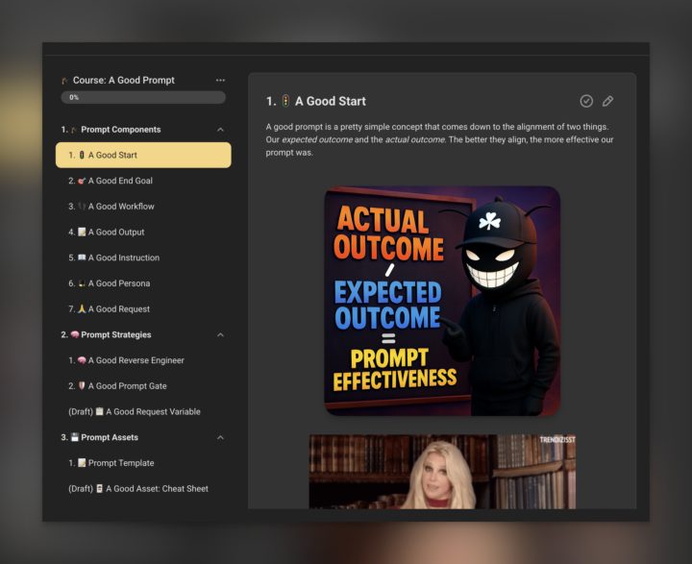Image resolution: width=692 pixels, height=564 pixels.
Task: Click the brain icon of A Good Reverse Engineer
Action: coord(82,360)
